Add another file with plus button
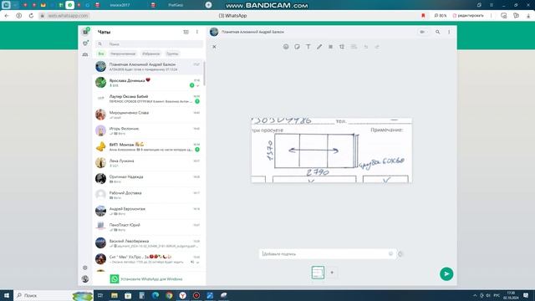 pyautogui.click(x=332, y=273)
